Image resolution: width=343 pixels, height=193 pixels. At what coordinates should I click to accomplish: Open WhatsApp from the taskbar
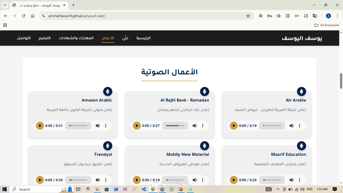coord(171,189)
